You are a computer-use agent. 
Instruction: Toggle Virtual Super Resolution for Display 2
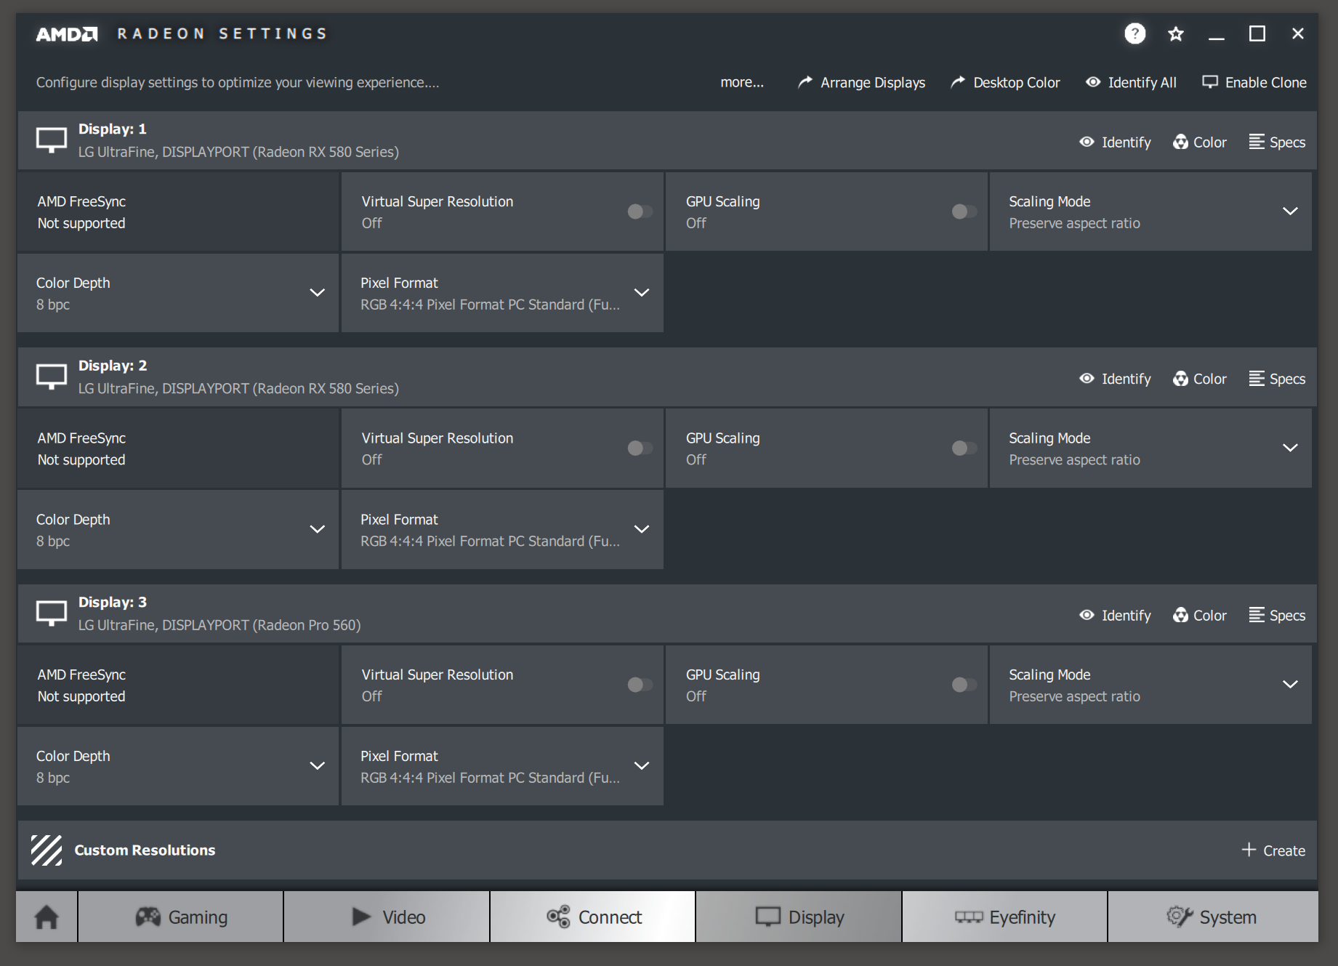tap(640, 448)
